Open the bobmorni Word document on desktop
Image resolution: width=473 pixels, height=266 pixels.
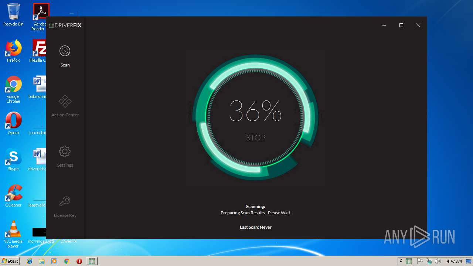coord(38,88)
